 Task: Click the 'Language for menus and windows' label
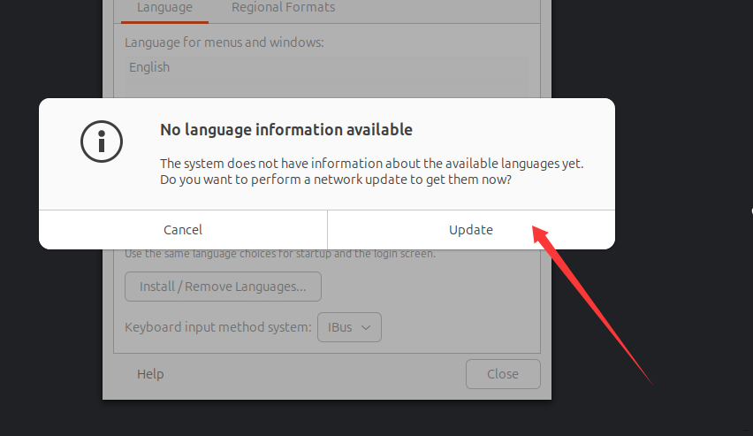(224, 42)
